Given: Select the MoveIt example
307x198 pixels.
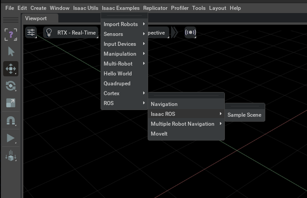Looking at the screenshot, I should point(186,134).
